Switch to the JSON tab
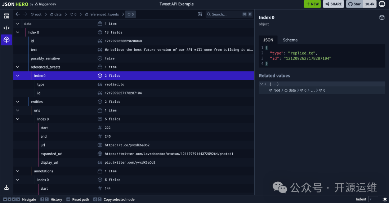389x203 pixels. (268, 40)
